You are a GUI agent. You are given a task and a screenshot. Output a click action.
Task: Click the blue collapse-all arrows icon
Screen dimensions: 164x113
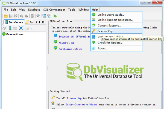click(x=21, y=28)
